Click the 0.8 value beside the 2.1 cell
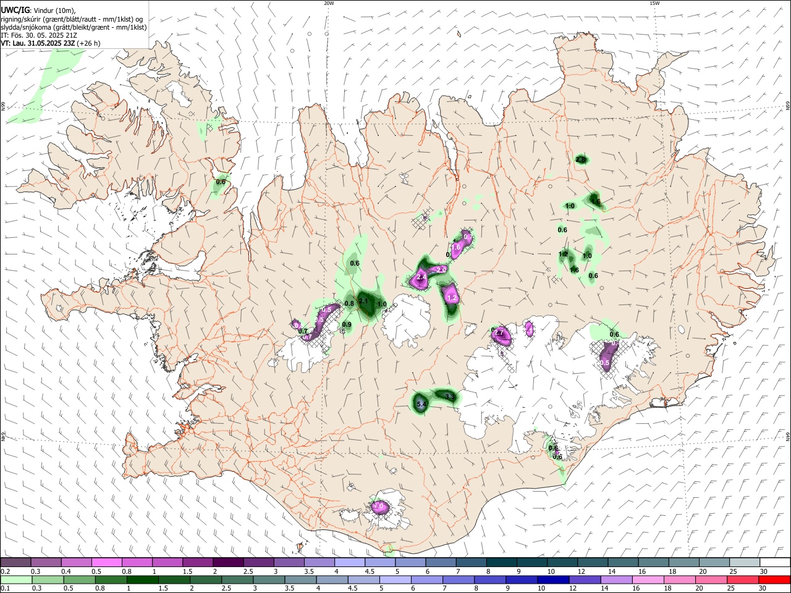Screen dimensions: 791x593 349,304
